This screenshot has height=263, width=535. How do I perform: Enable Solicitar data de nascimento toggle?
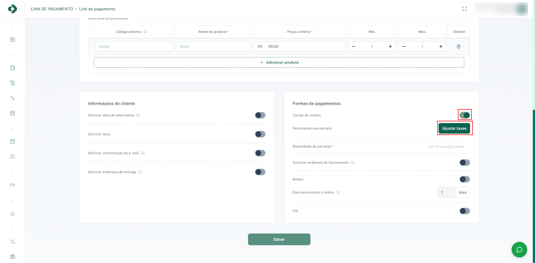click(260, 115)
